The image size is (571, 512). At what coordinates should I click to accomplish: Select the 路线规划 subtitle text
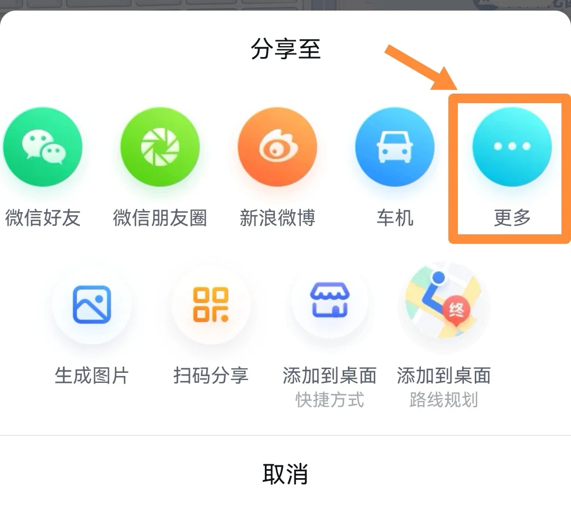click(444, 400)
